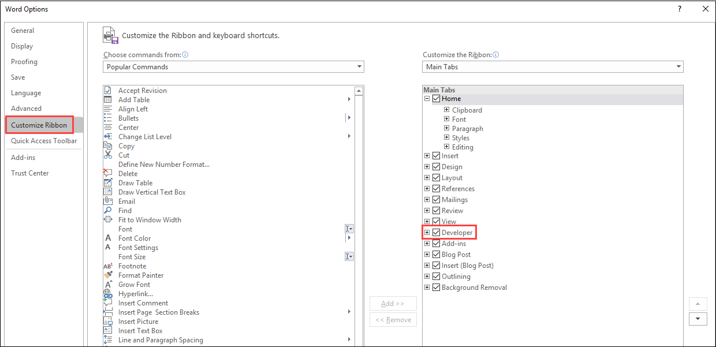Click the Line and Paragraph Spacing icon

coord(107,340)
